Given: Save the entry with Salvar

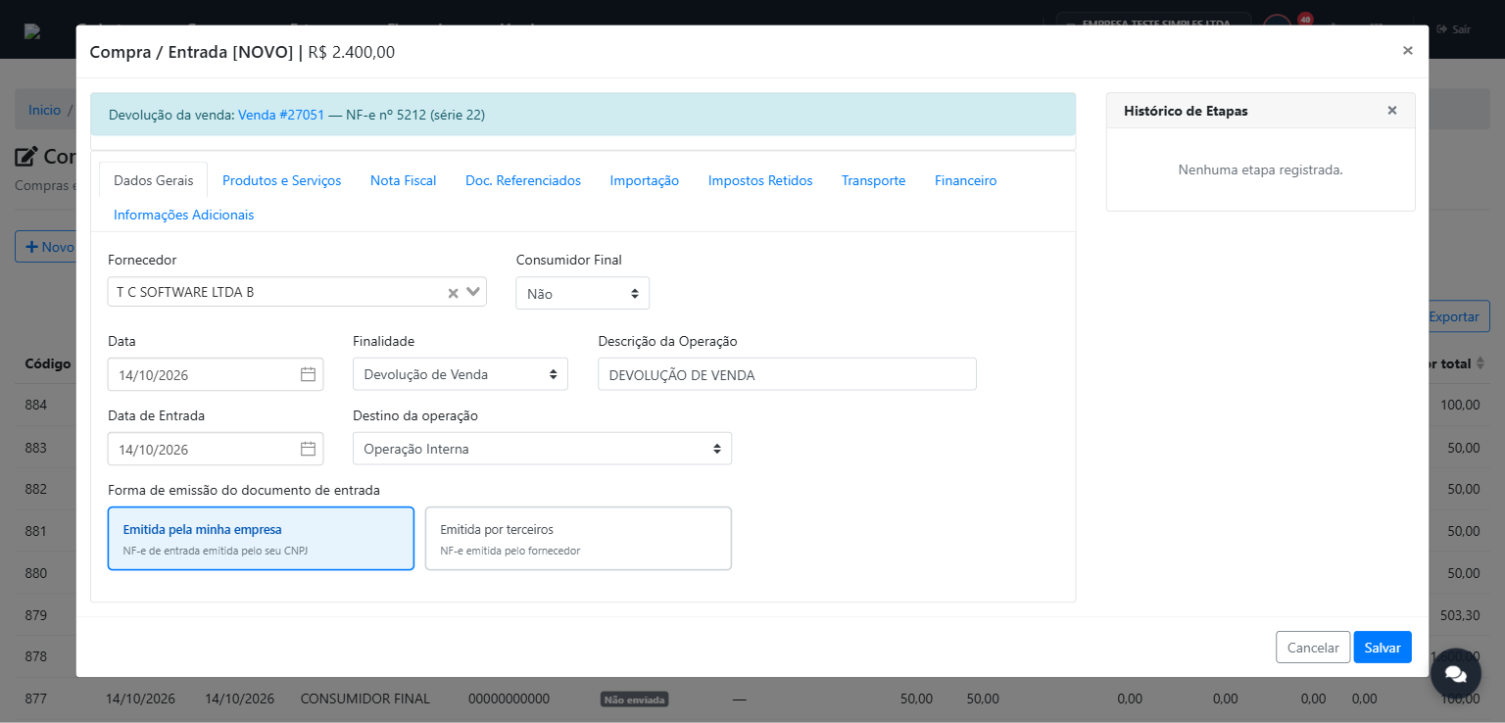Looking at the screenshot, I should pyautogui.click(x=1383, y=648).
